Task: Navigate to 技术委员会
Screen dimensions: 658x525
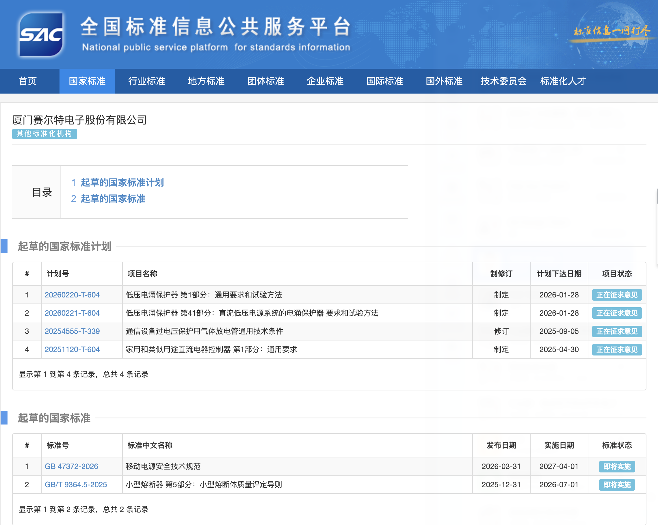Action: [x=503, y=81]
